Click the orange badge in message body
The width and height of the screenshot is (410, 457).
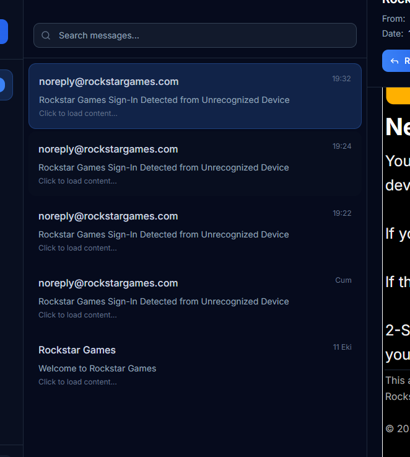pyautogui.click(x=398, y=95)
